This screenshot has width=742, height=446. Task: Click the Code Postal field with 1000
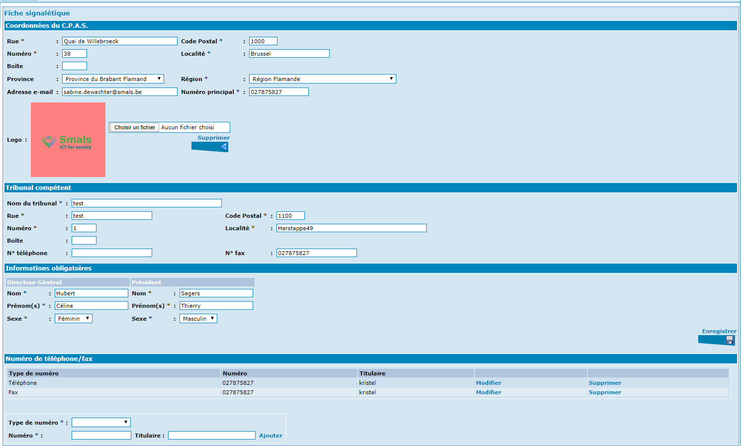coord(263,41)
